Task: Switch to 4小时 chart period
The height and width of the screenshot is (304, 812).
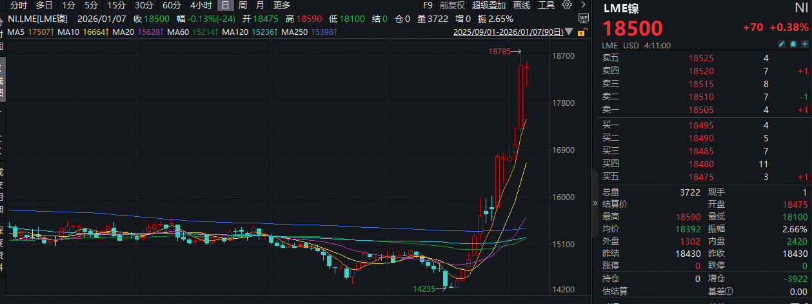Action: (201, 5)
